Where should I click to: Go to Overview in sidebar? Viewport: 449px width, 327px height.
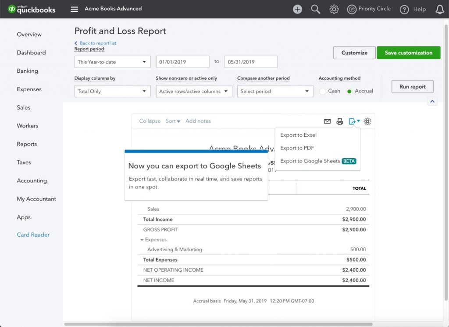click(29, 34)
